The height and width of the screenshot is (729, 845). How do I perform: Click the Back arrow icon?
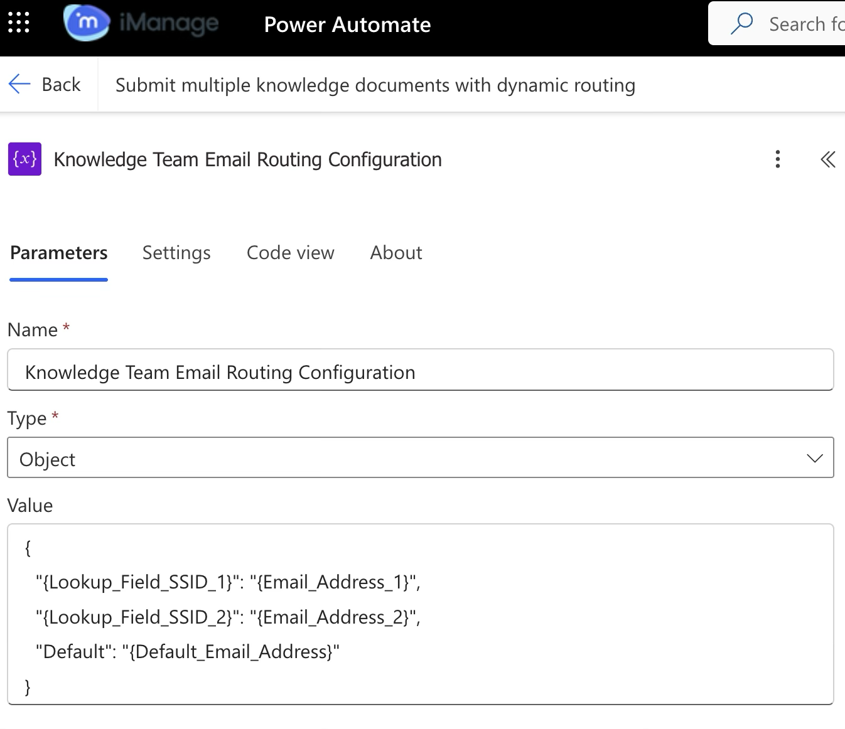[x=19, y=84]
